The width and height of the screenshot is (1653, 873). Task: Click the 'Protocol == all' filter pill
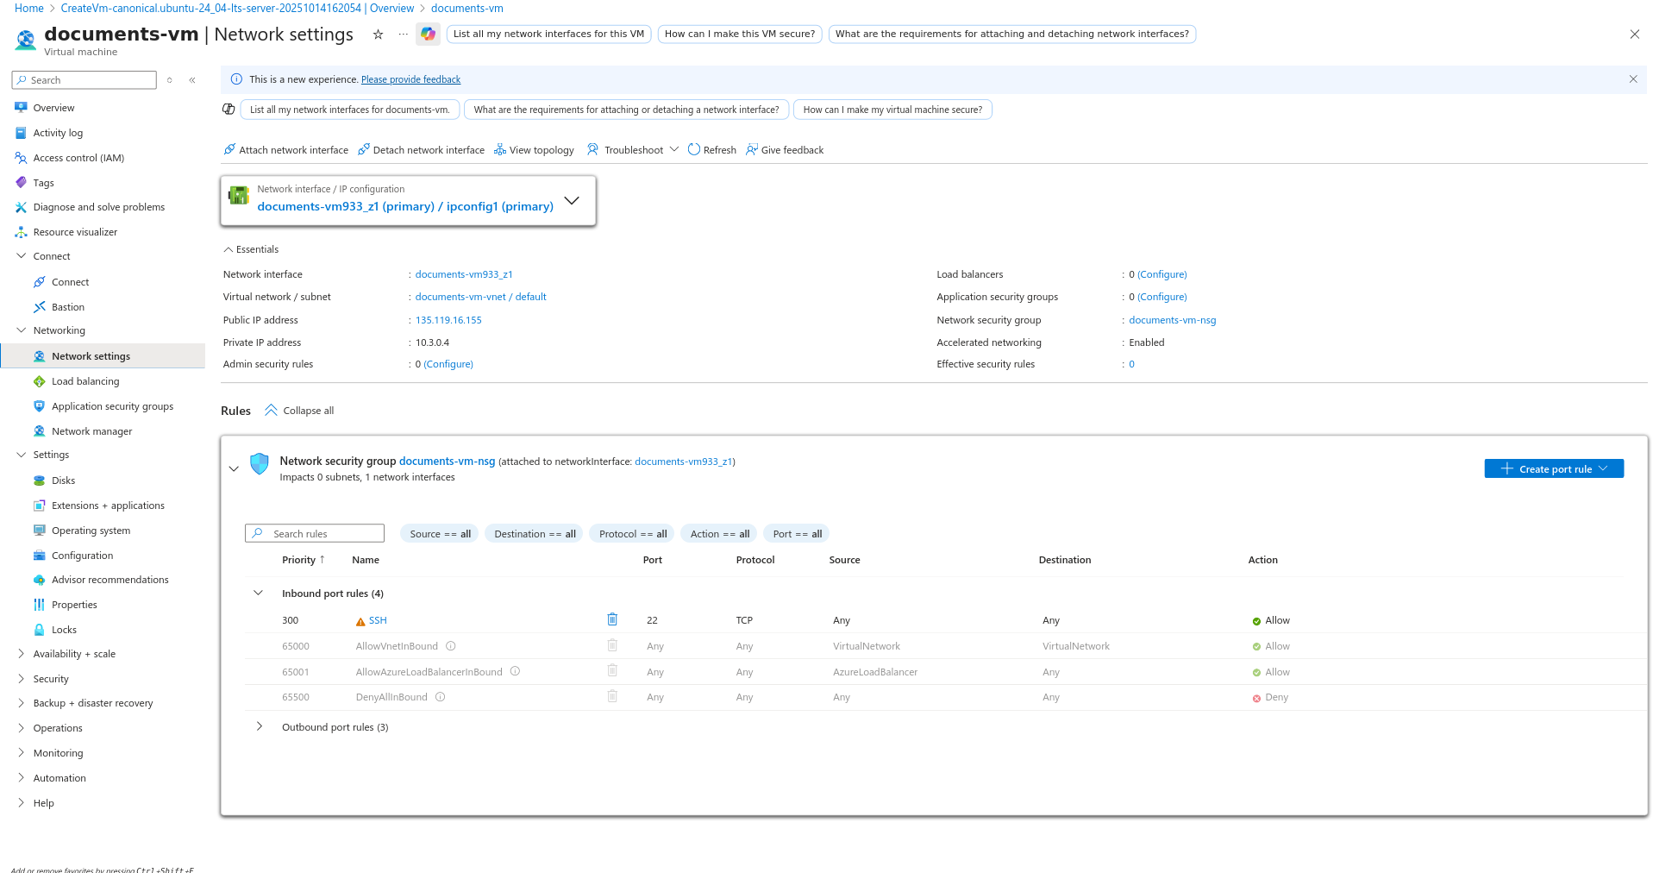click(633, 533)
